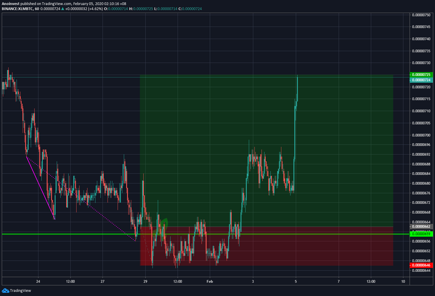435x296 pixels.
Task: Click the 0.00000692 price axis tick
Action: 421,154
